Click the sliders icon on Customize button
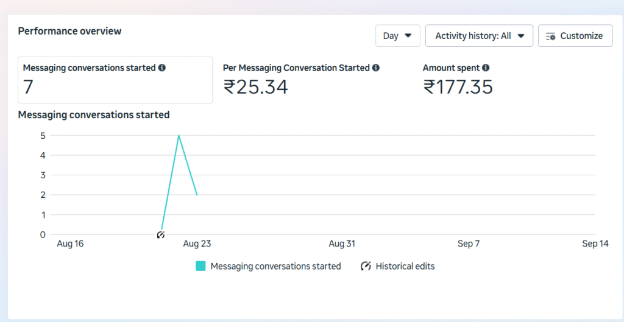This screenshot has height=322, width=624. tap(551, 36)
